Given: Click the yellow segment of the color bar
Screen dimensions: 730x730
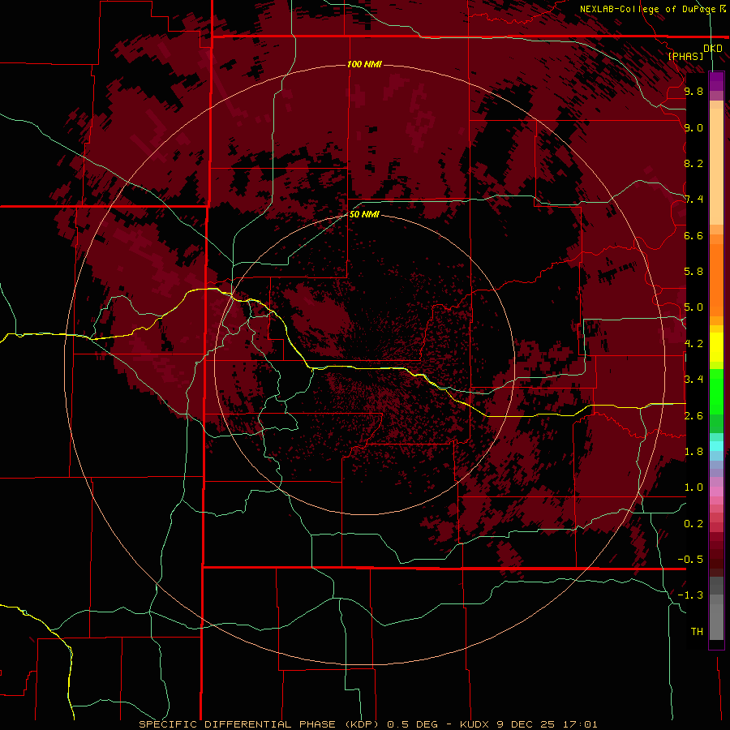Looking at the screenshot, I should click(x=716, y=347).
